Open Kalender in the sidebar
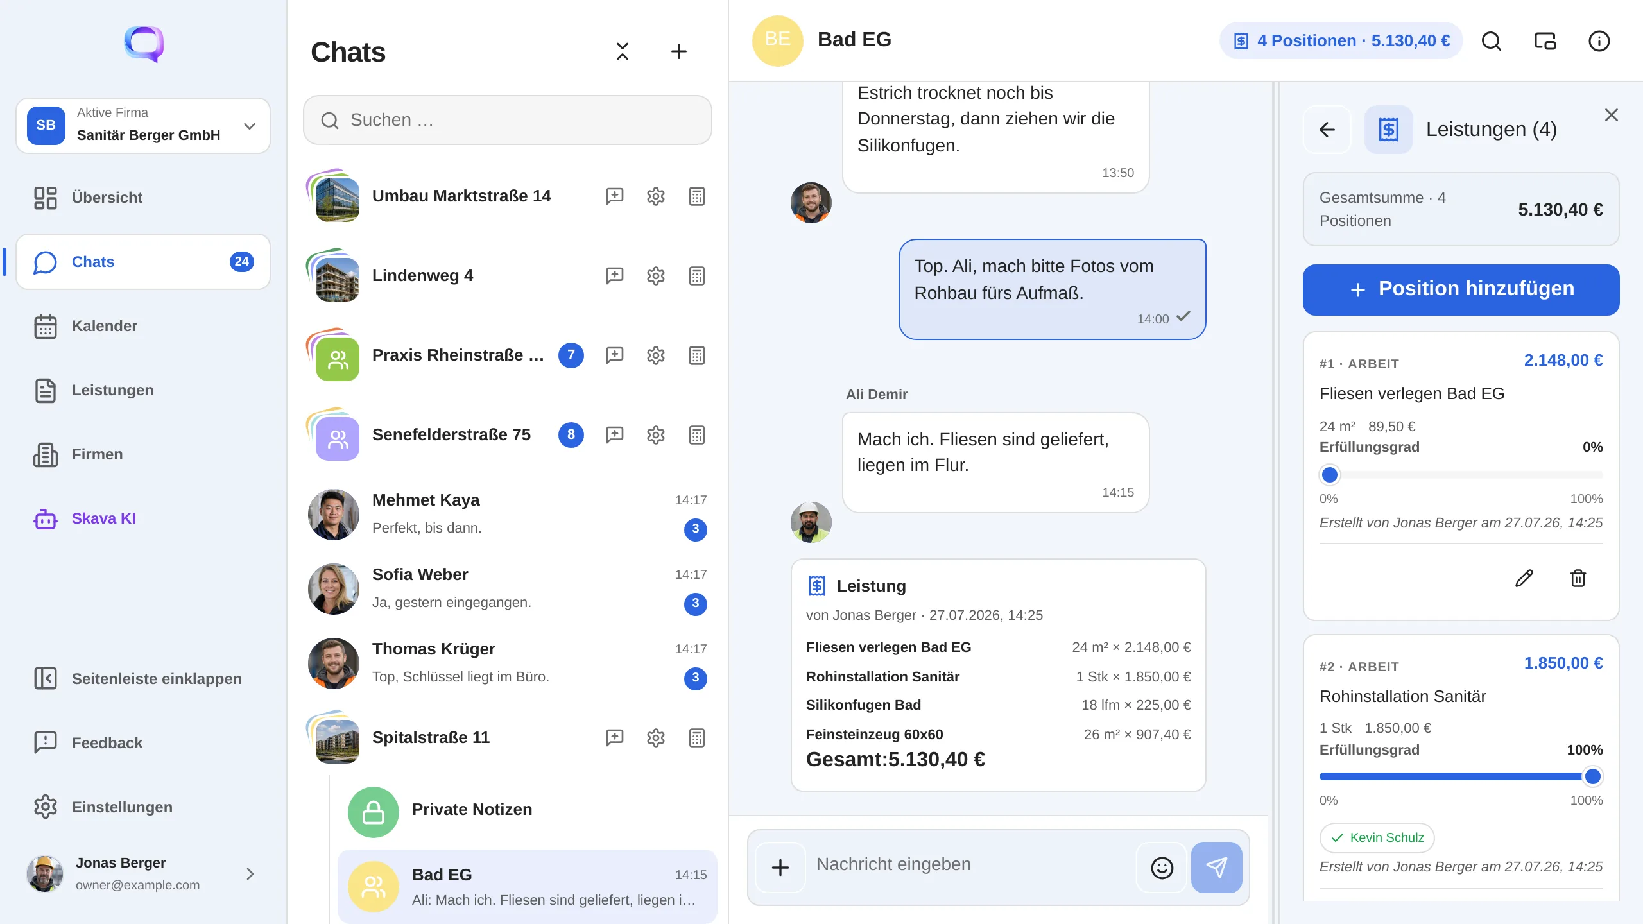The width and height of the screenshot is (1643, 924). (x=143, y=326)
